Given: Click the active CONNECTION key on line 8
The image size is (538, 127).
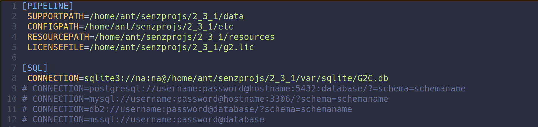Looking at the screenshot, I should point(53,78).
